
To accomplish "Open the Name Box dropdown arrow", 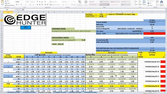I will tap(15, 10).
